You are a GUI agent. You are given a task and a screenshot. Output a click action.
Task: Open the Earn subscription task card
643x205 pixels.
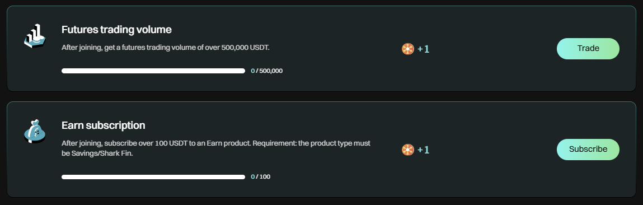pos(321,150)
